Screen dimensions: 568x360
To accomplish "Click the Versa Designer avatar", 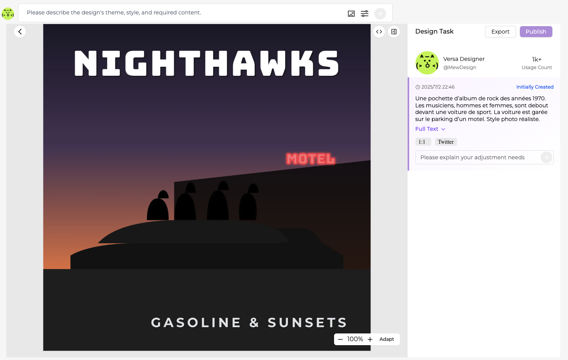I will 427,63.
